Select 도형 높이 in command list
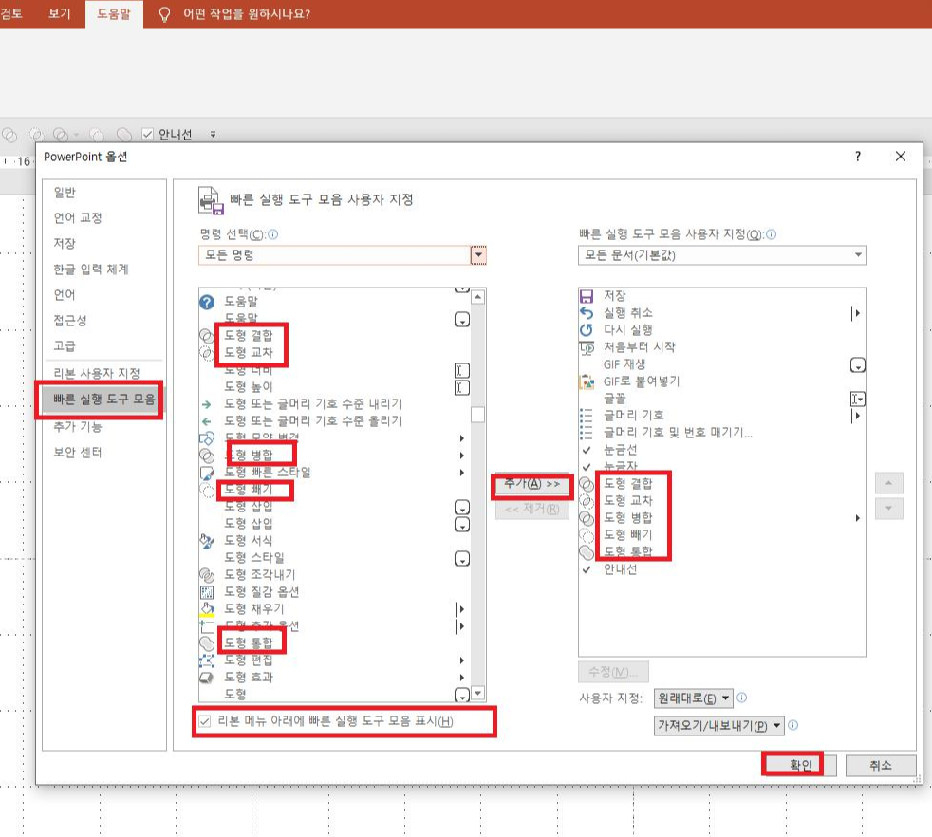The width and height of the screenshot is (932, 837). (x=249, y=387)
